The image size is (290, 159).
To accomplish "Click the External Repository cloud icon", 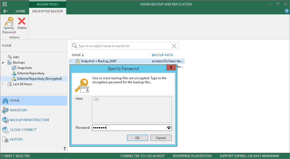I will point(14,73).
